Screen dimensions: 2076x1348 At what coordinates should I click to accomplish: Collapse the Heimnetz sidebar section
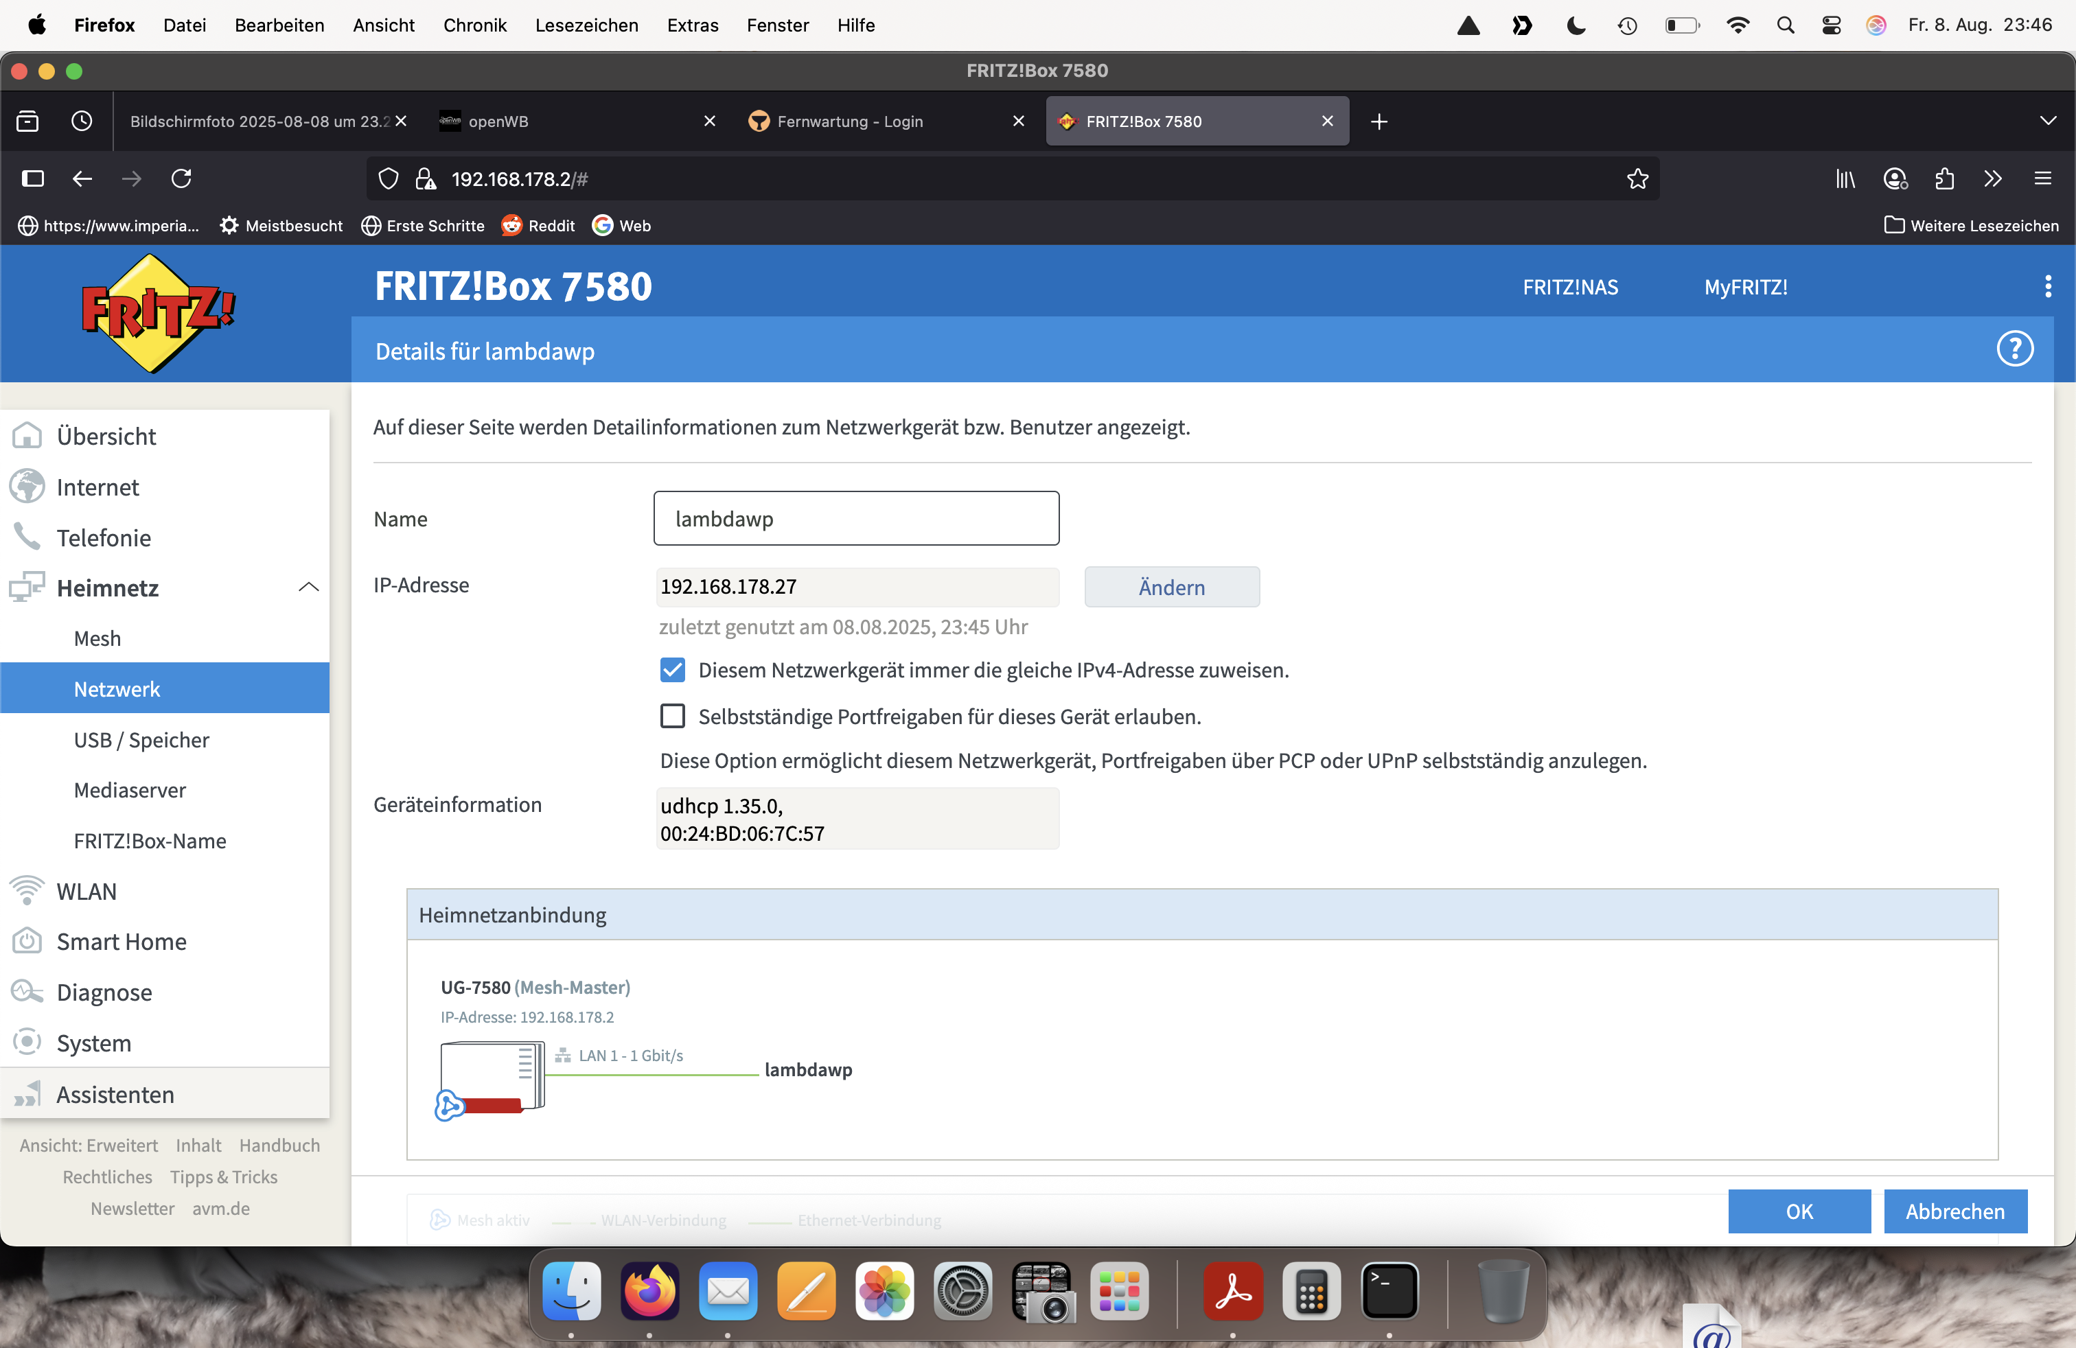pos(308,588)
